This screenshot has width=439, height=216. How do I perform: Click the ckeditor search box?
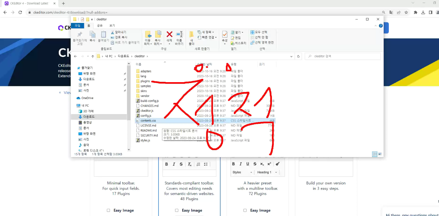(342, 56)
